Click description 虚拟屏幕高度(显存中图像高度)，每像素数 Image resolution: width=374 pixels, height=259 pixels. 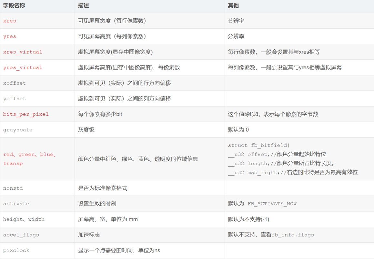tap(129, 67)
